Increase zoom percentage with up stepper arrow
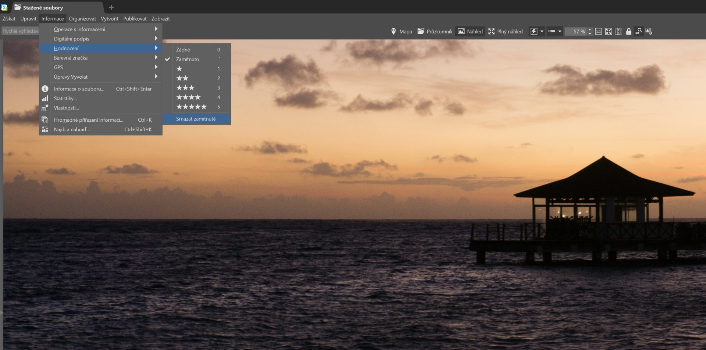 [590, 29]
